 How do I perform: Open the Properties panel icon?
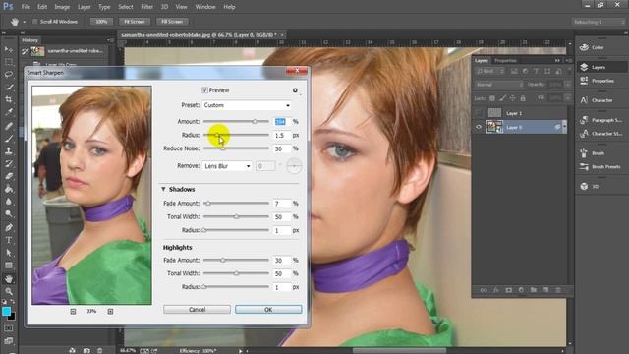584,81
